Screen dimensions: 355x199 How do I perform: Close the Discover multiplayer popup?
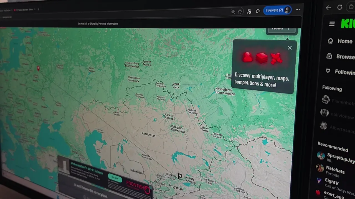tap(290, 48)
